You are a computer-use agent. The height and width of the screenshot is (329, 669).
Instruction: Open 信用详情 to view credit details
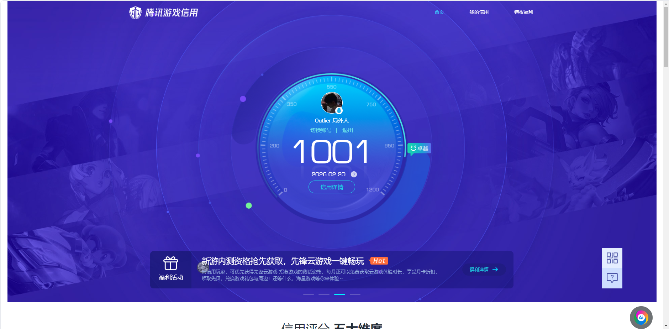click(331, 187)
